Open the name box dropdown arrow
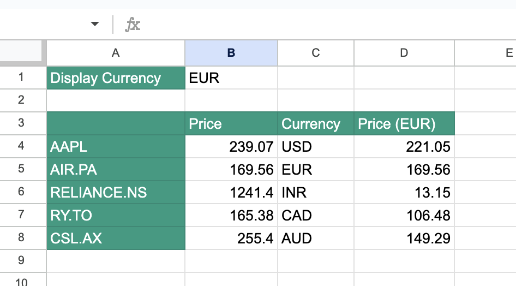Screen dimensions: 516x286 95,23
